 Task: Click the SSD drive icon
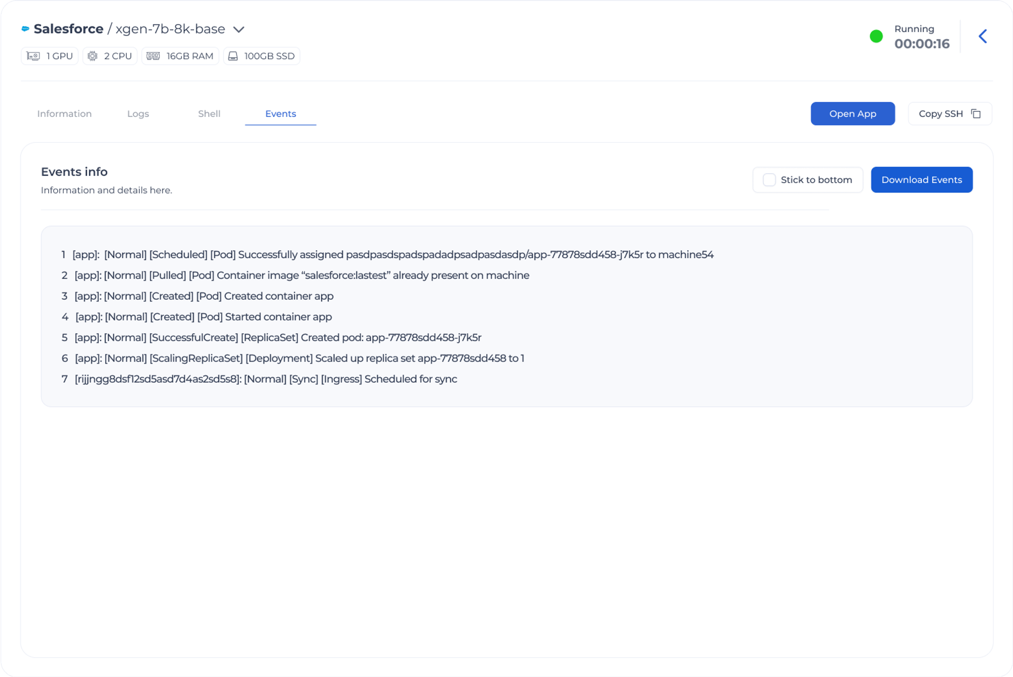(233, 56)
